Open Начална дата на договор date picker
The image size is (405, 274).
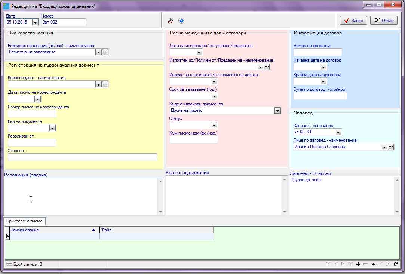click(323, 67)
